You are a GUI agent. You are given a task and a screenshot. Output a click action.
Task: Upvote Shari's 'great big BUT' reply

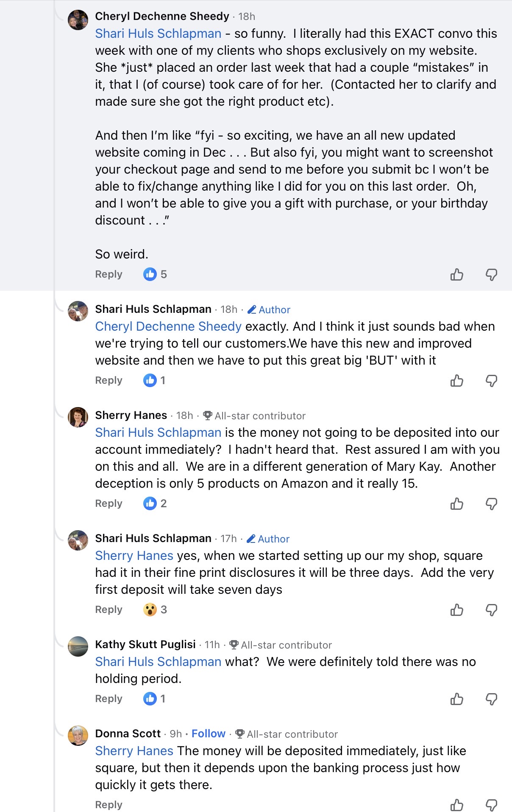click(x=456, y=381)
